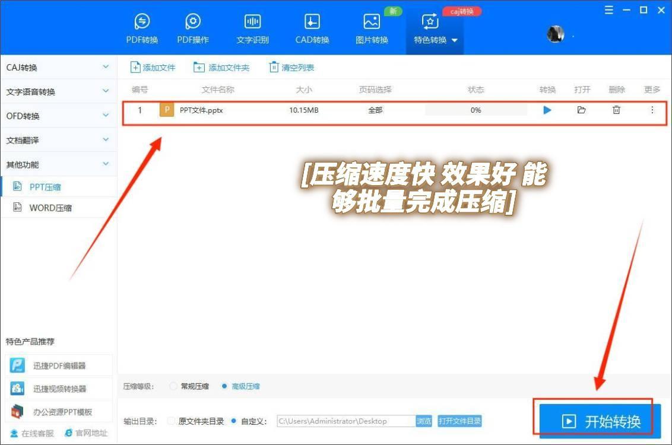This screenshot has width=672, height=445.
Task: Delete PPT文件.pptx using the trash icon
Action: click(x=616, y=110)
